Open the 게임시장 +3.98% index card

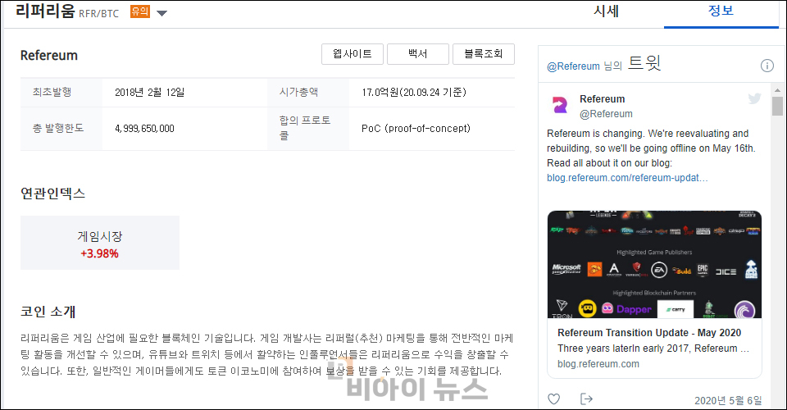100,243
